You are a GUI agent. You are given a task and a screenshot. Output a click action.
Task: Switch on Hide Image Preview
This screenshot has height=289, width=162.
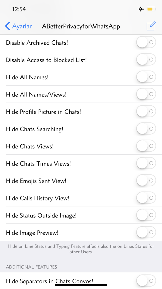pos(146,232)
